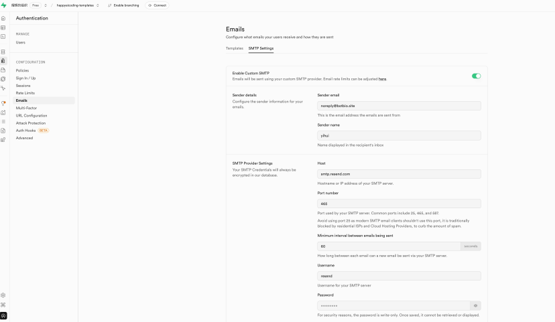This screenshot has width=555, height=322.
Task: Select URL Configuration in the sidebar
Action: point(32,116)
